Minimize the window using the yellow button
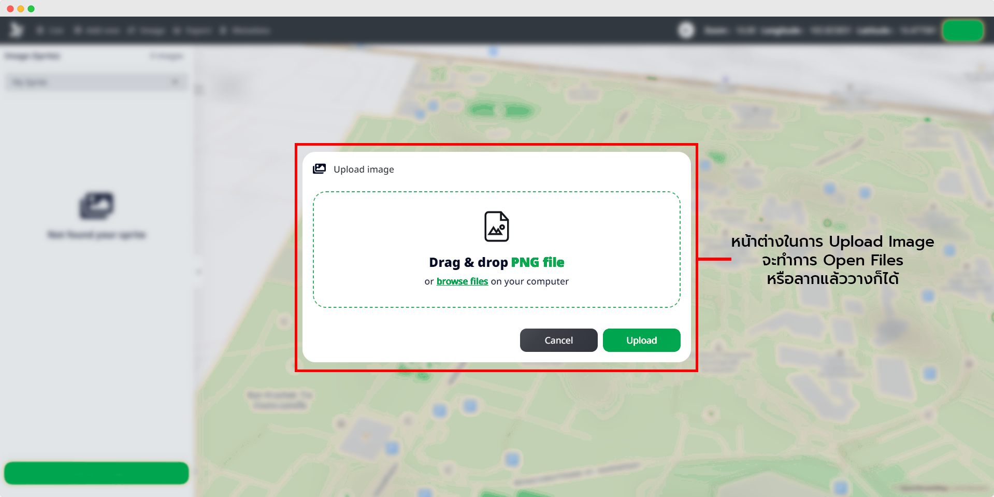994x497 pixels. 21,9
